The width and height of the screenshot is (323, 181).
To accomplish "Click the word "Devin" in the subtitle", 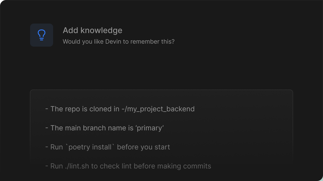I will click(x=113, y=42).
